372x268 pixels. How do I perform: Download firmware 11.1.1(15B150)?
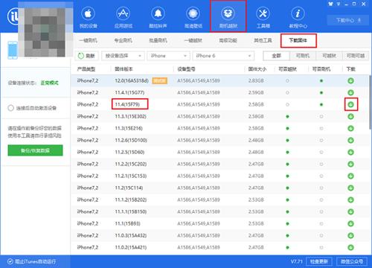click(350, 211)
